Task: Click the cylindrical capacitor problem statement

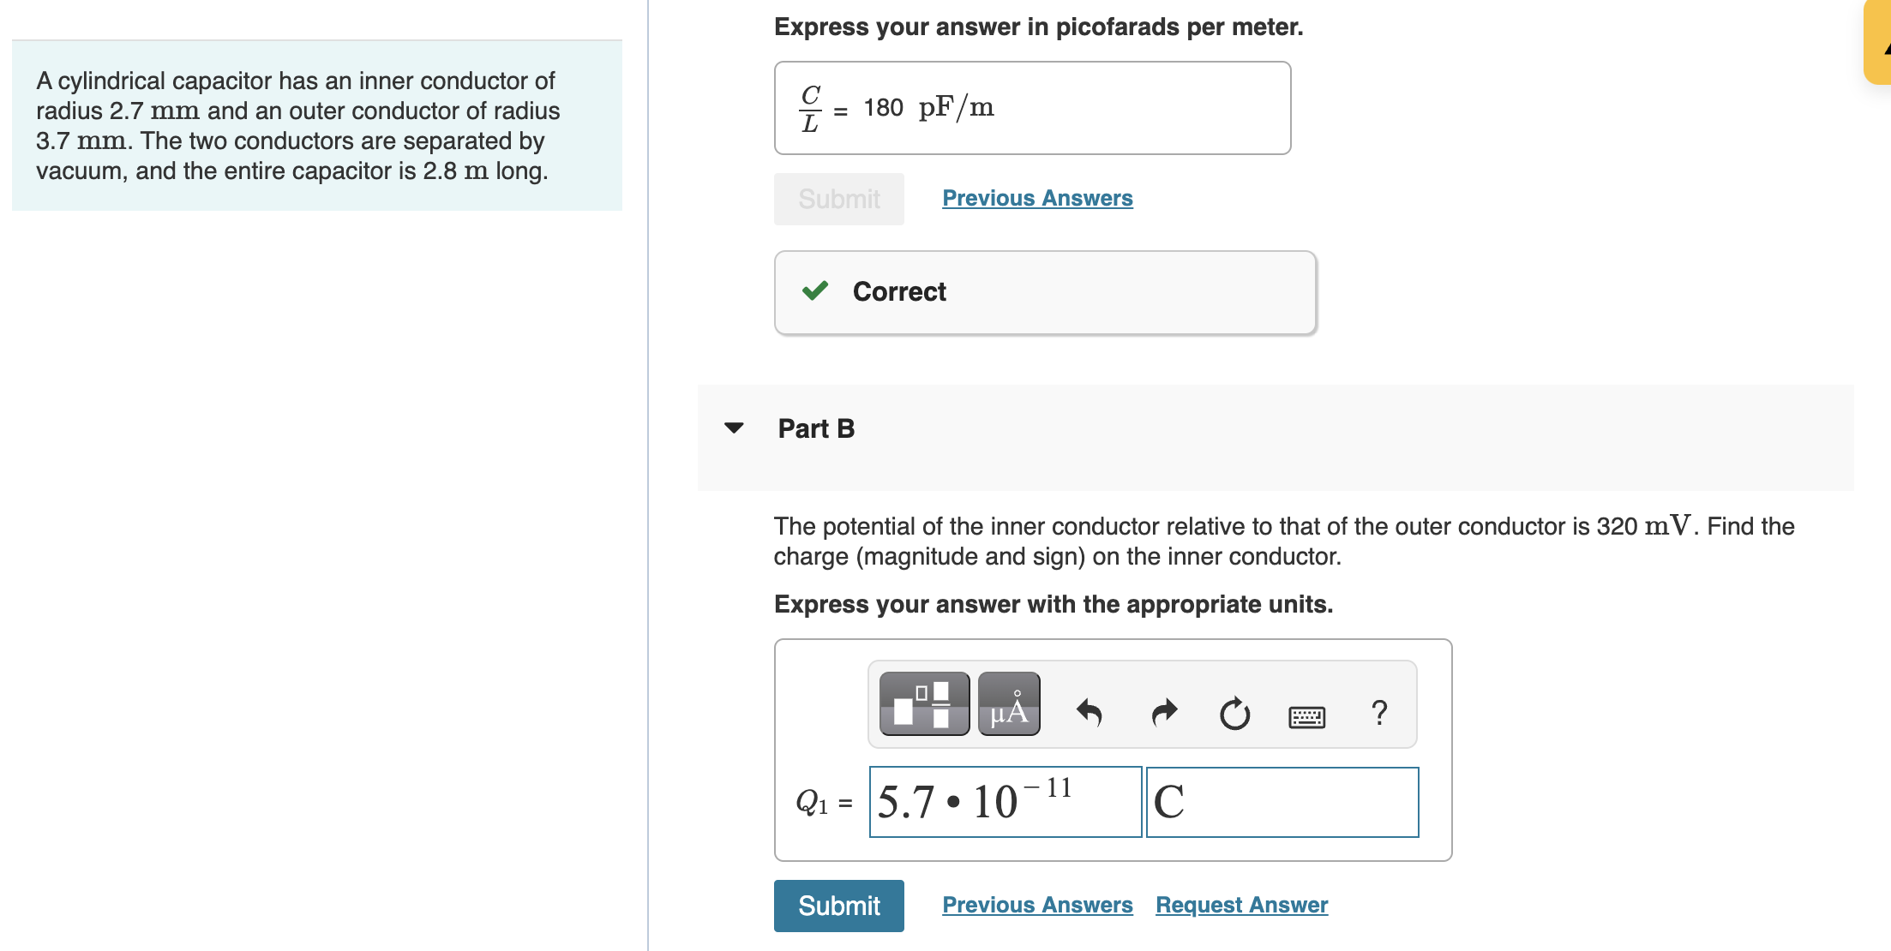Action: [298, 126]
